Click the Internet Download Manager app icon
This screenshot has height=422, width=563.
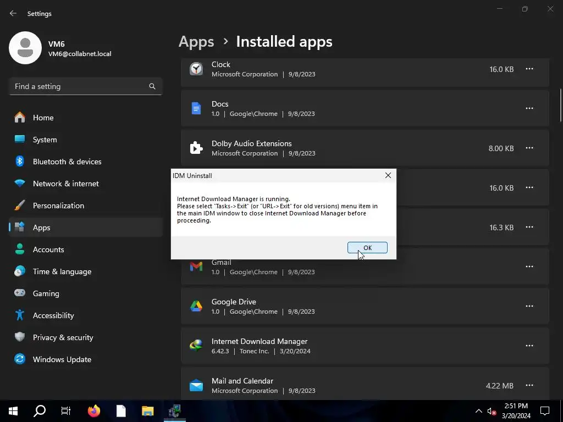pyautogui.click(x=196, y=346)
